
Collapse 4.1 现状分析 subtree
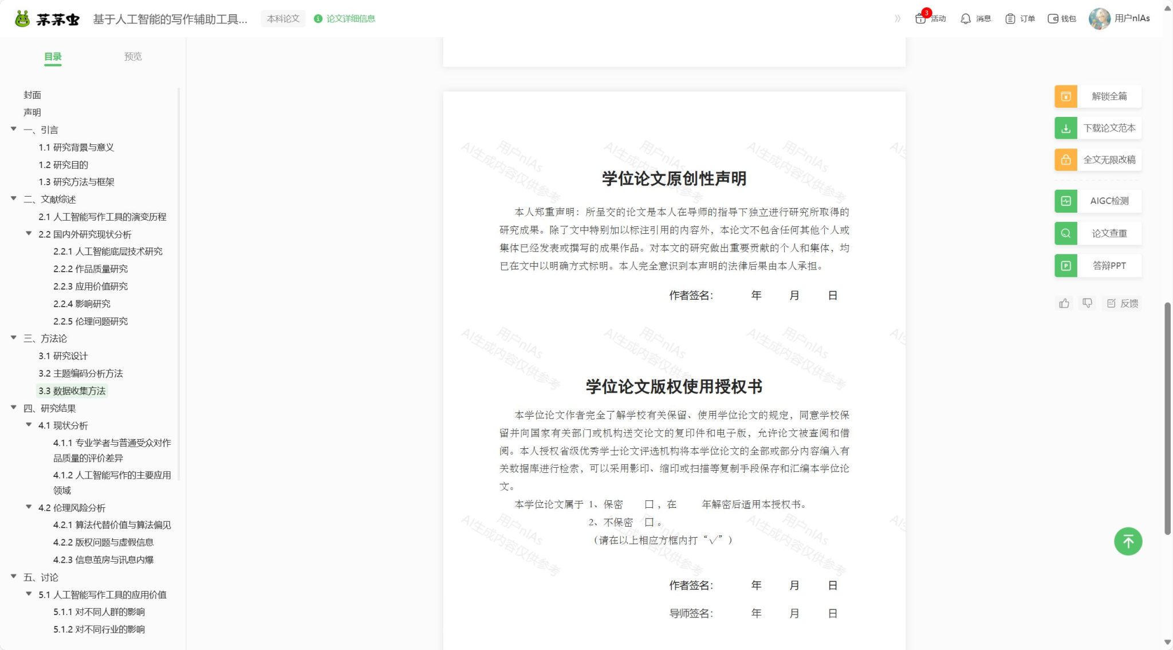tap(29, 425)
